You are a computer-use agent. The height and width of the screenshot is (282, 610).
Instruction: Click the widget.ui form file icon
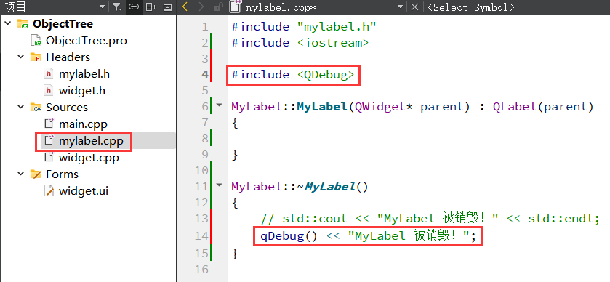click(x=48, y=191)
